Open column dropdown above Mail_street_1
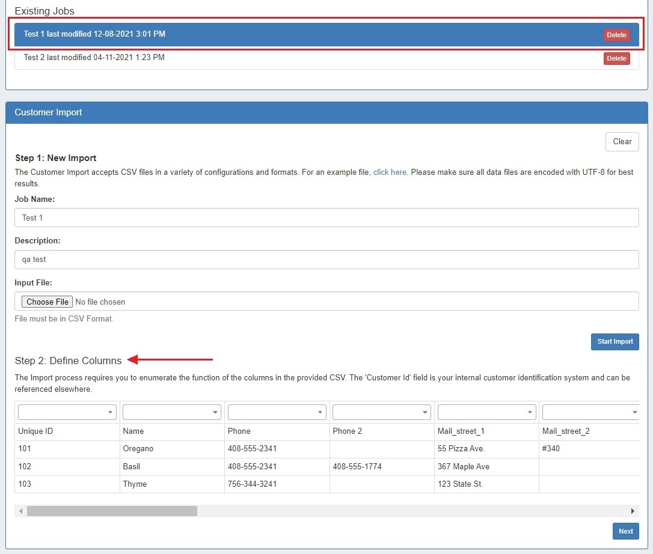 point(486,412)
